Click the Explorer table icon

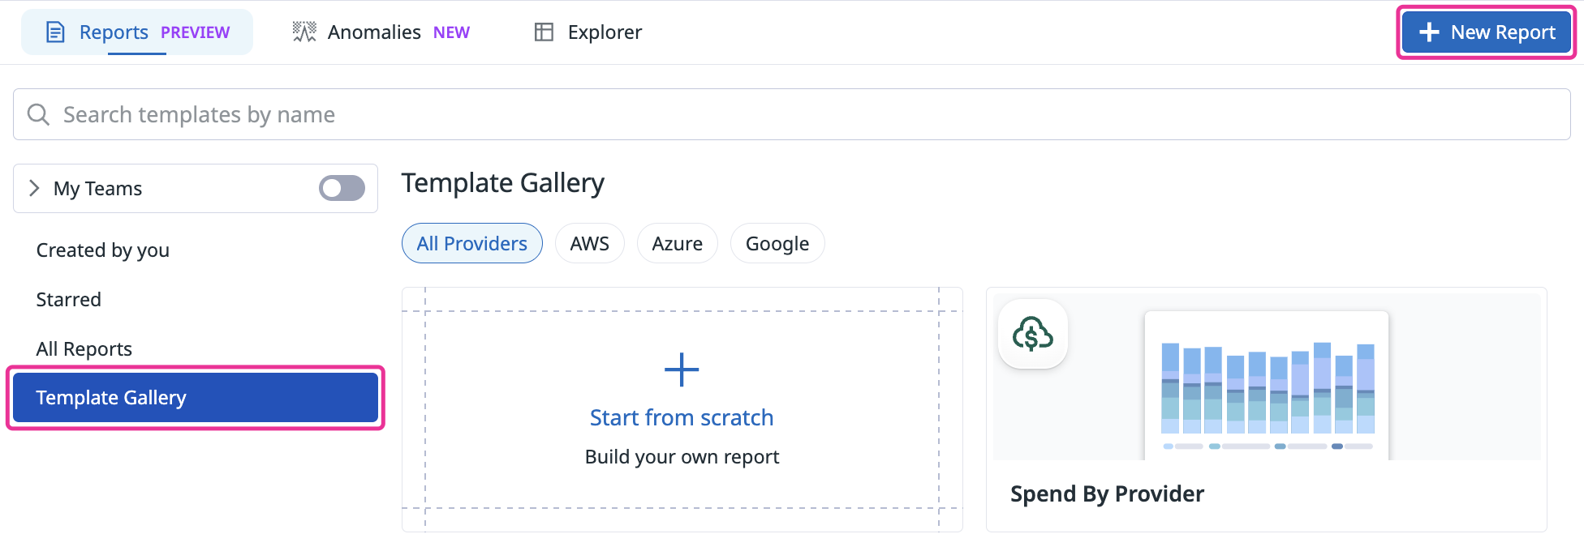coord(544,32)
